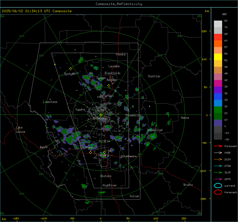Click the Brooks town label
Viewport: 238px width, 222px height.
(188, 185)
